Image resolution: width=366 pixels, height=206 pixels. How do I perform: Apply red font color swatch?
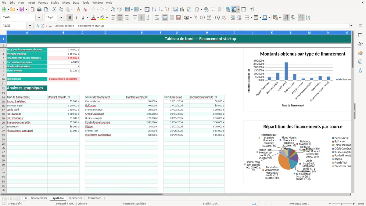pyautogui.click(x=93, y=18)
